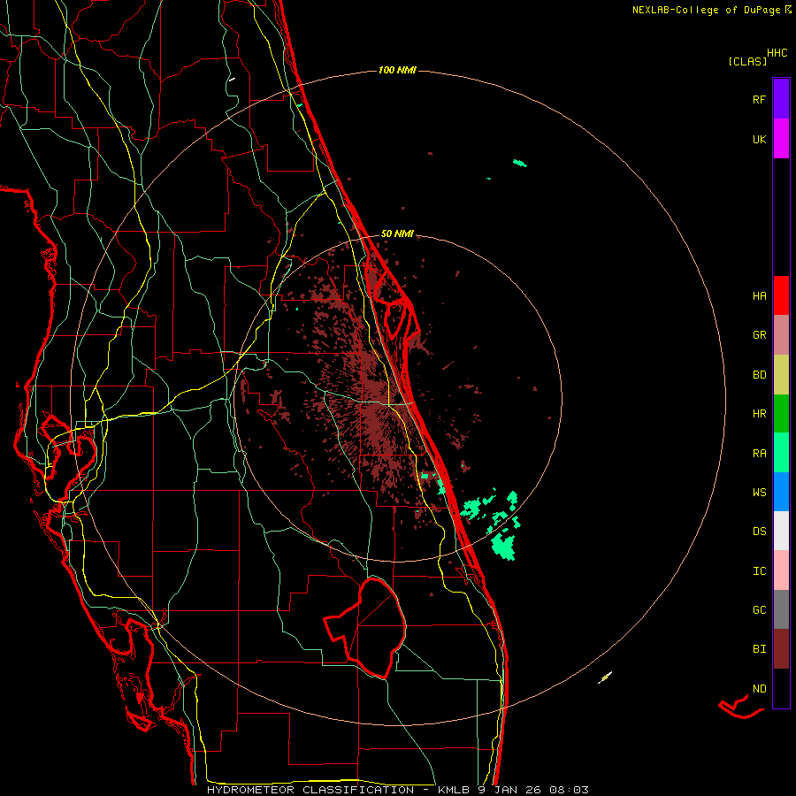796x796 pixels.
Task: Click the white DS legend color swatch
Action: (781, 532)
